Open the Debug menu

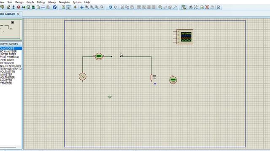click(x=40, y=2)
